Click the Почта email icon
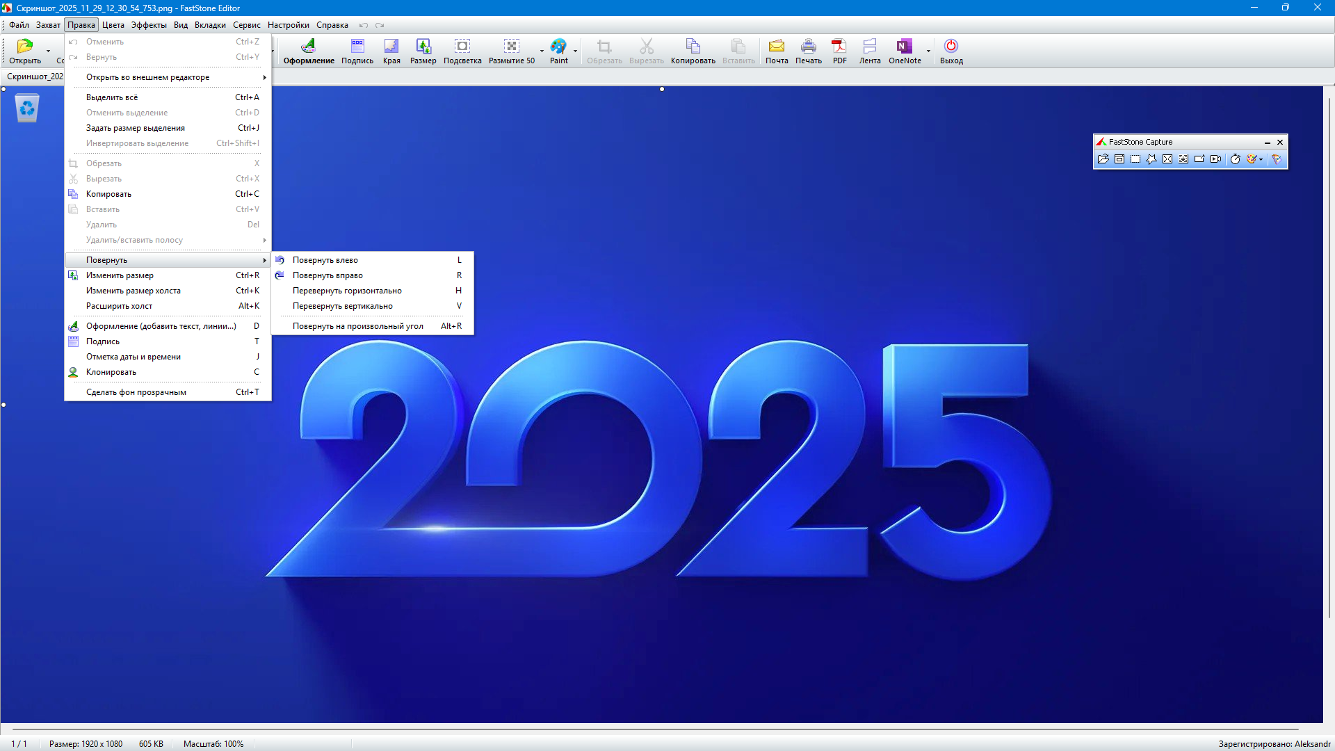The image size is (1335, 751). pyautogui.click(x=776, y=51)
